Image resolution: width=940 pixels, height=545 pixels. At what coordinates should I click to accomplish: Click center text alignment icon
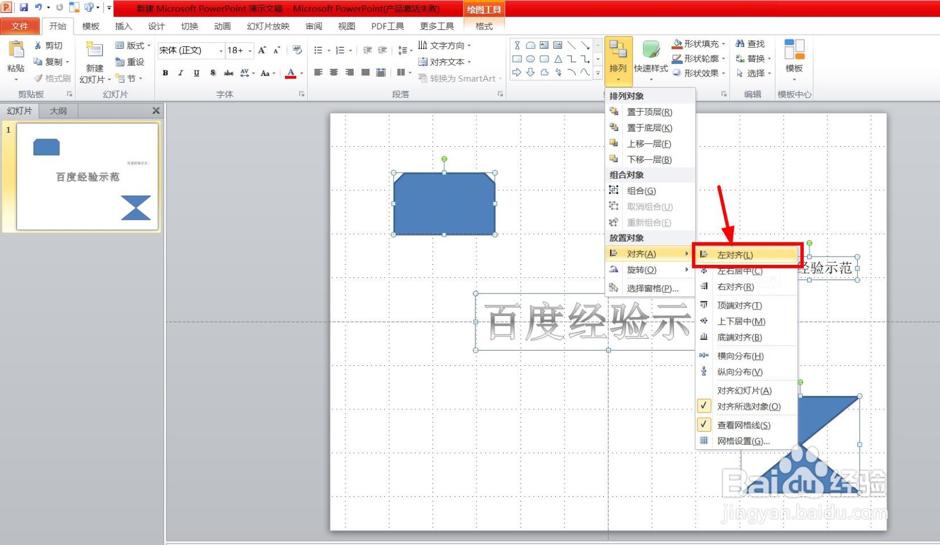tap(334, 73)
